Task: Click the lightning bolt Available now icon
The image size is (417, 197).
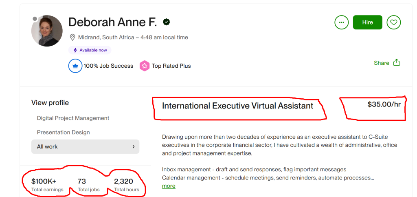Action: 75,50
